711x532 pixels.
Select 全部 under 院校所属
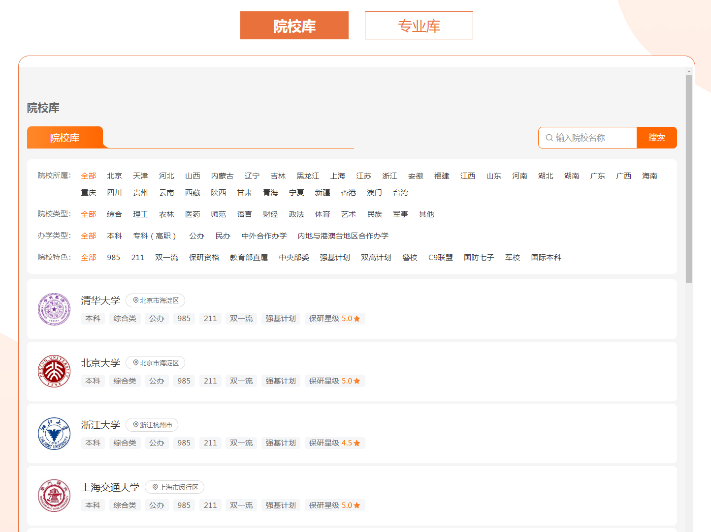[89, 176]
